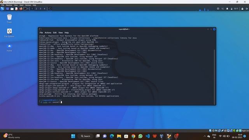Launch Firefox from the Kali panel
Screen dimensions: 249x140
pyautogui.click(x=21, y=9)
